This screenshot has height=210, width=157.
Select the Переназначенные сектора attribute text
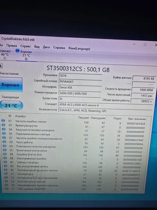click(33, 134)
